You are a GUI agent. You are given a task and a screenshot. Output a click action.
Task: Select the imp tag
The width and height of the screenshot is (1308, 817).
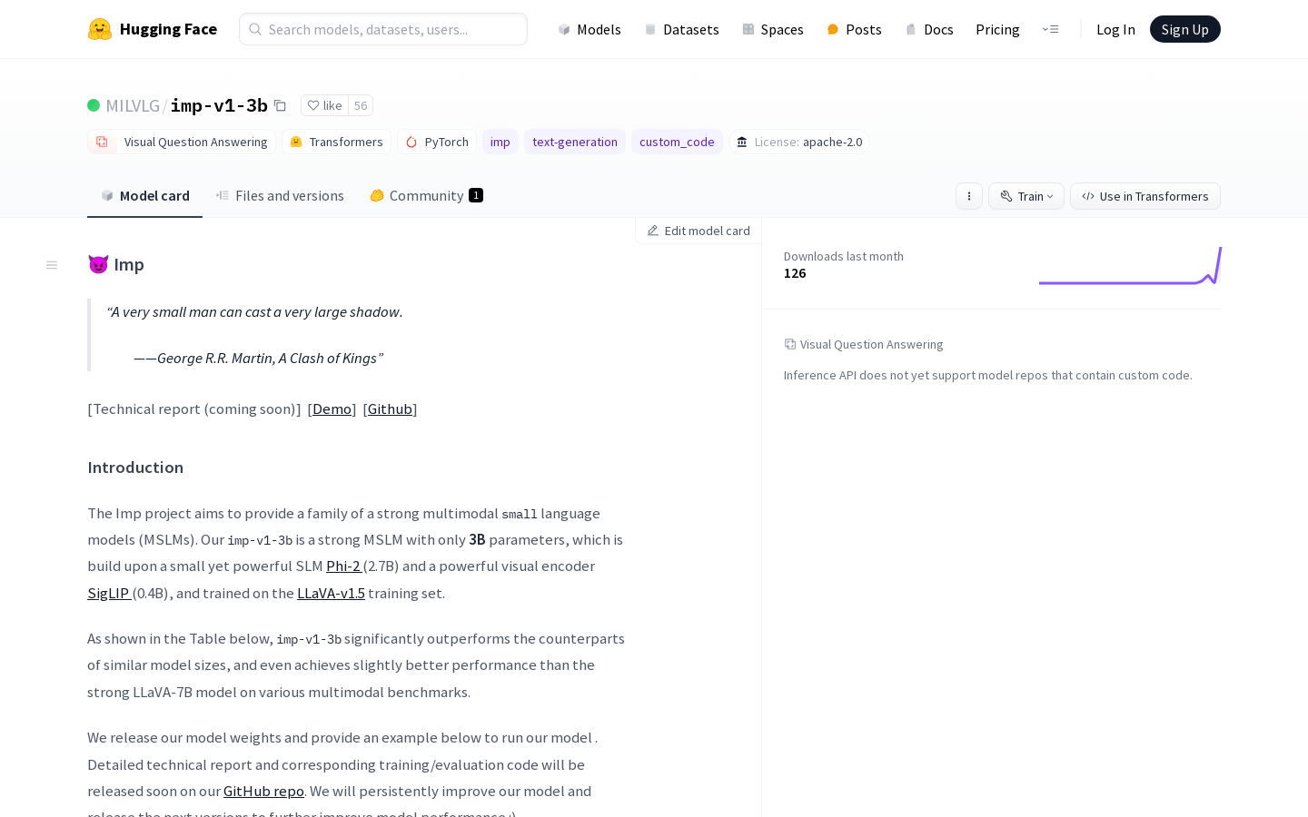pyautogui.click(x=500, y=142)
